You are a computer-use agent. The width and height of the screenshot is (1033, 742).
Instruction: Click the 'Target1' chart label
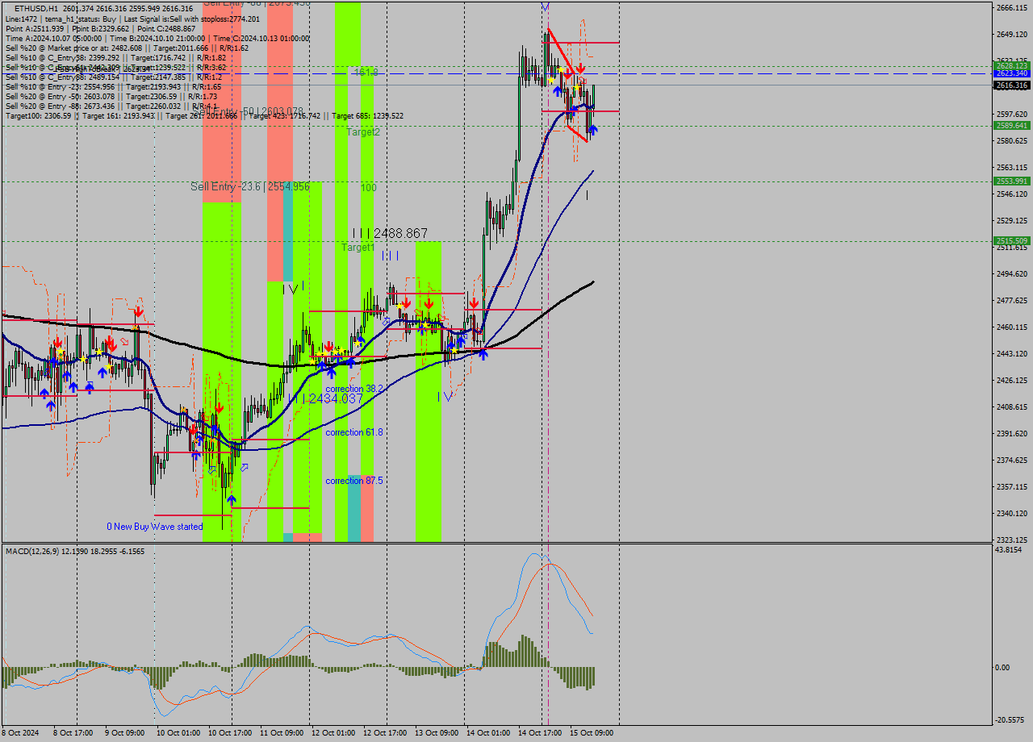[358, 248]
